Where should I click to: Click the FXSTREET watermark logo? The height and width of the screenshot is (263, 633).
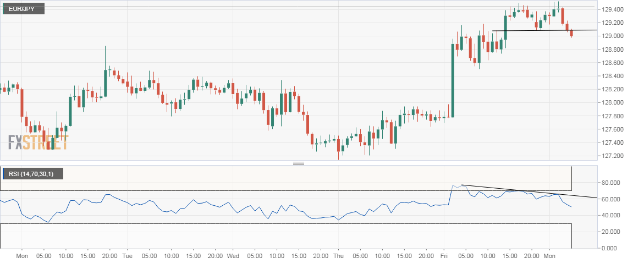point(38,143)
